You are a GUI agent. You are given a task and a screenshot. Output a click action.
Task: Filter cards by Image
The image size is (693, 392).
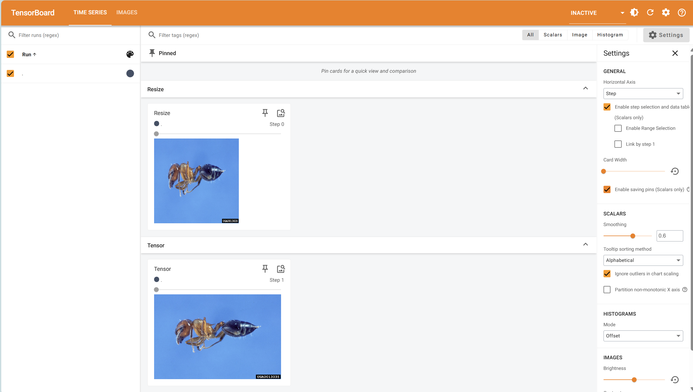[x=579, y=35]
